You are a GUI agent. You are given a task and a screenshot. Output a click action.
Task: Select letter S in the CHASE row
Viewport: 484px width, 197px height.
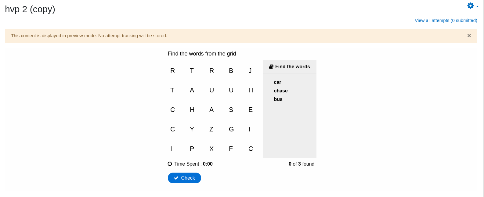(231, 110)
